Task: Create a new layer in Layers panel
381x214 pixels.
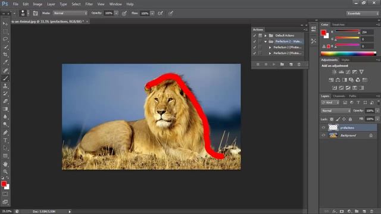Action: click(364, 212)
